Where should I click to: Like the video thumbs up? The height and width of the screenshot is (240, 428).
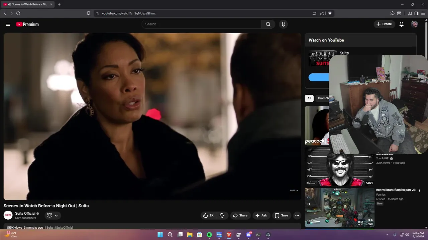(208, 215)
